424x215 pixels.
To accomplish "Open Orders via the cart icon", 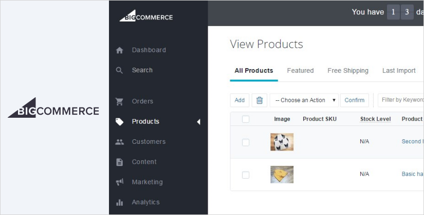I will point(120,101).
